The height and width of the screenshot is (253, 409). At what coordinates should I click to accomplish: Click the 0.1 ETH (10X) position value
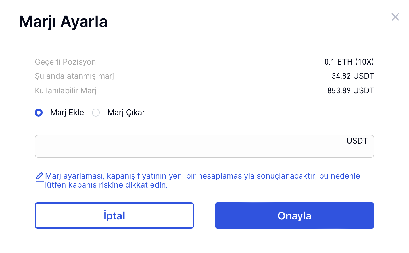coord(349,62)
